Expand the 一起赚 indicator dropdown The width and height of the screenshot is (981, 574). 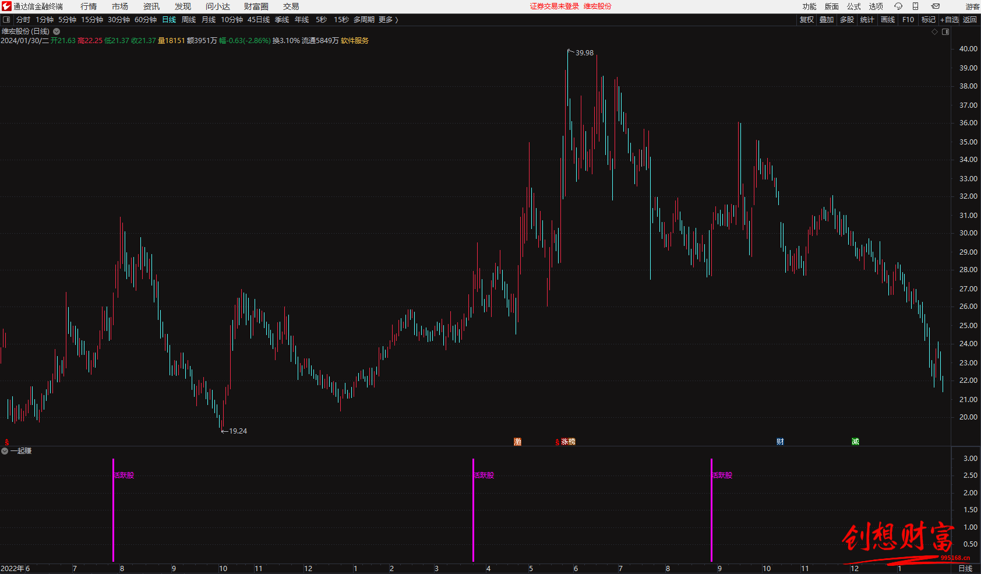[5, 451]
